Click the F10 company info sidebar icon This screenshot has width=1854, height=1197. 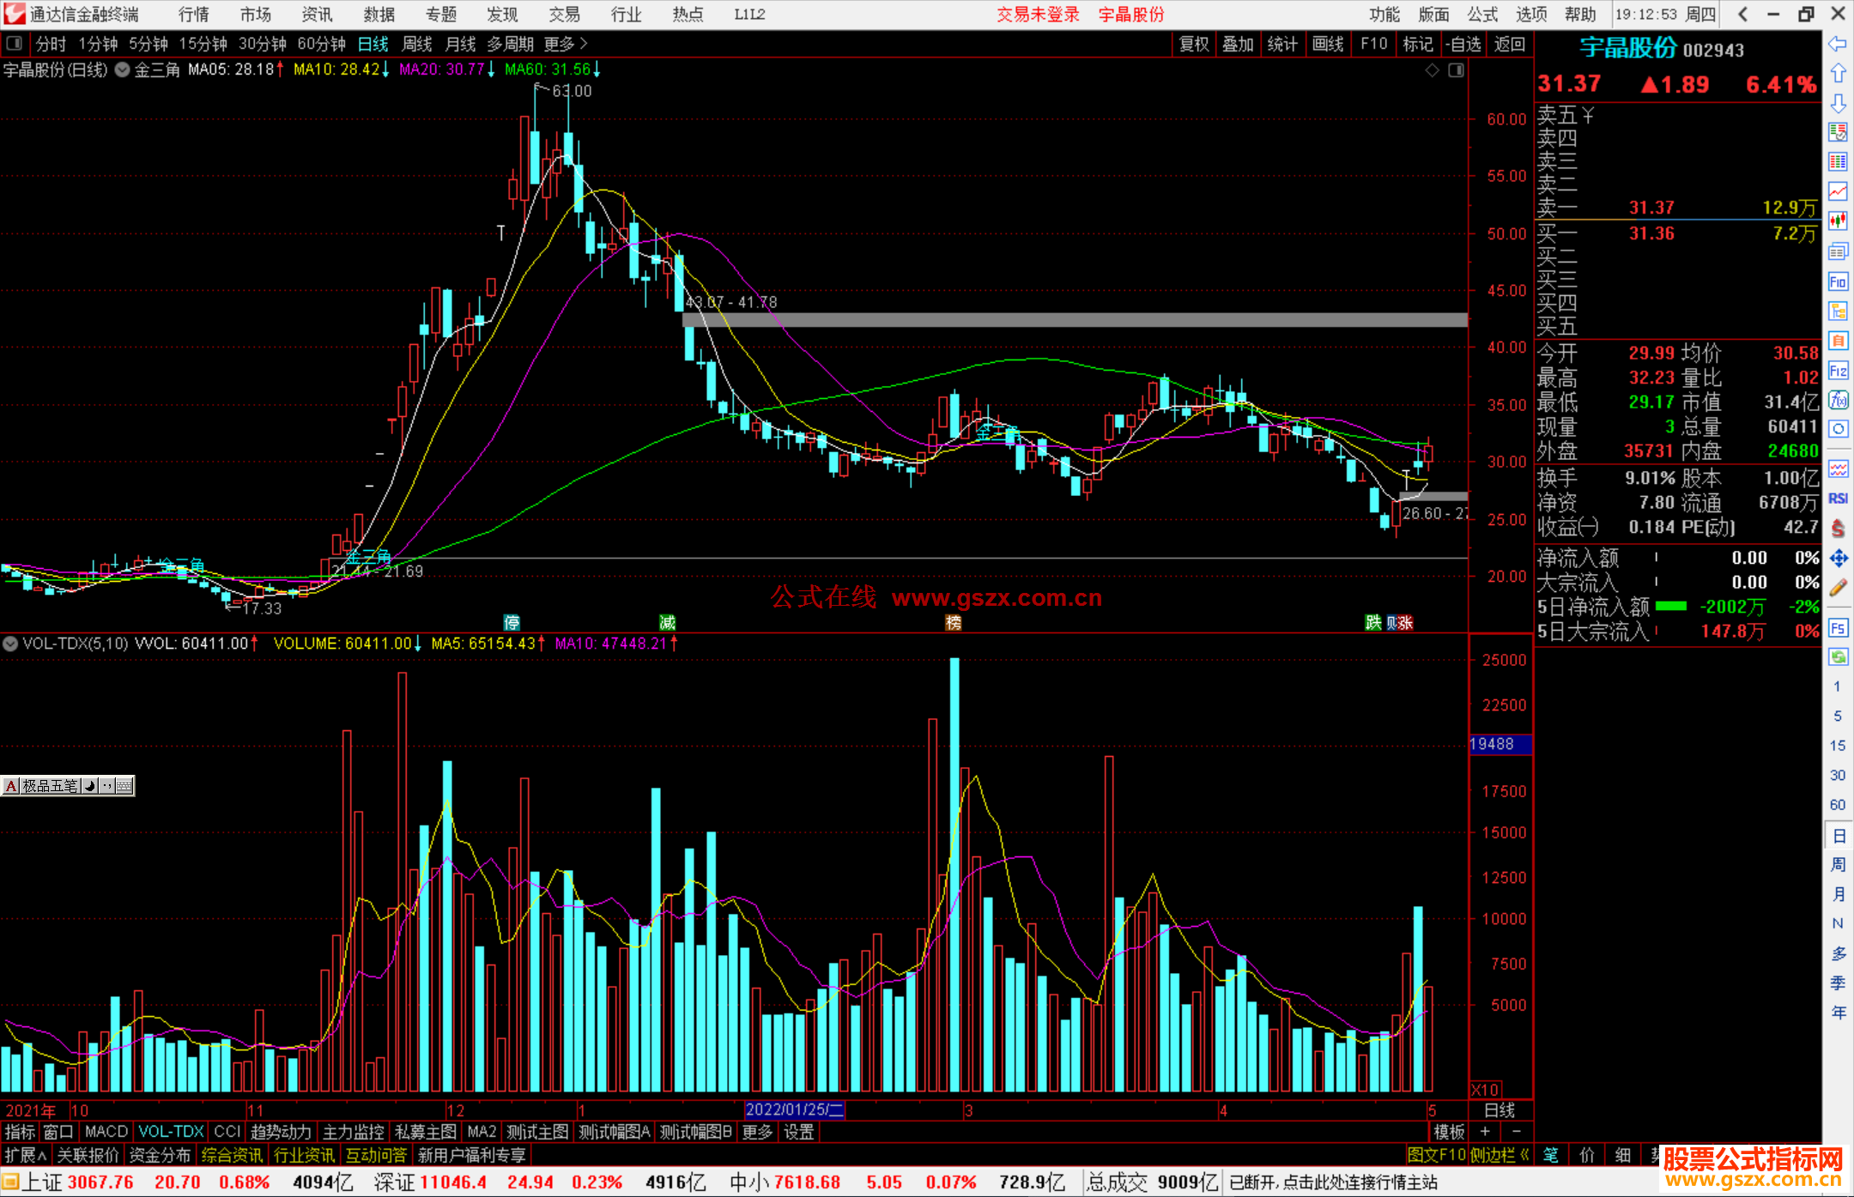[1838, 281]
